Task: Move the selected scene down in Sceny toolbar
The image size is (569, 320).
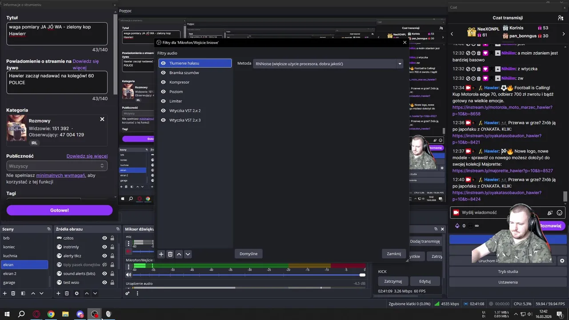Action: coord(41,293)
